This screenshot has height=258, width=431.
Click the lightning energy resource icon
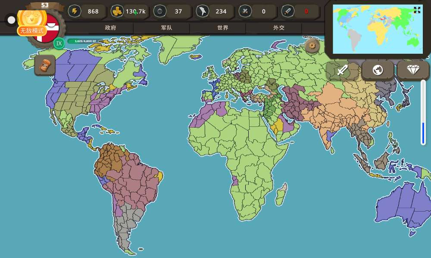[75, 11]
